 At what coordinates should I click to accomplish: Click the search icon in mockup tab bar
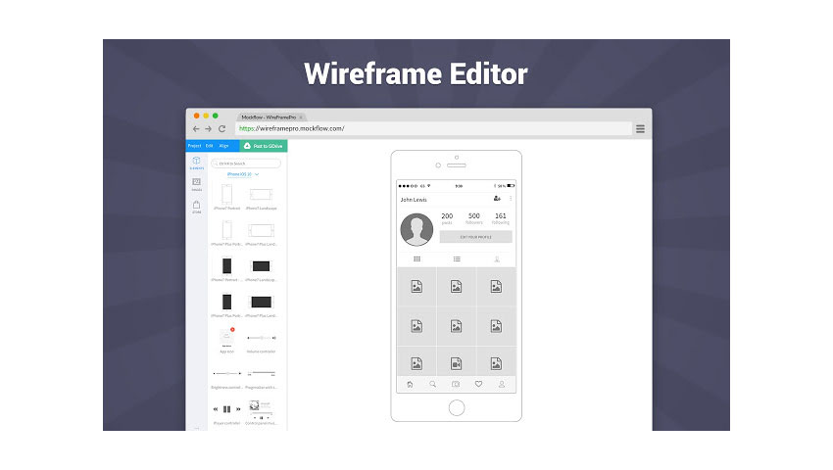(x=433, y=384)
